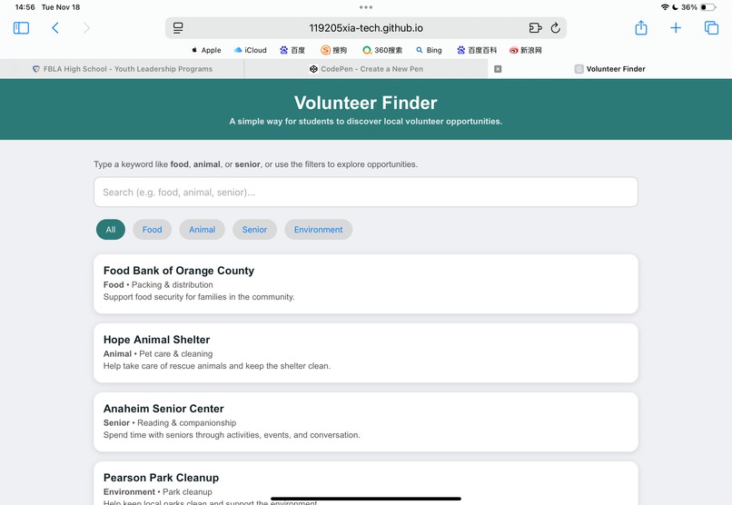Click the battery indicator icon
The image size is (732, 505).
(707, 7)
